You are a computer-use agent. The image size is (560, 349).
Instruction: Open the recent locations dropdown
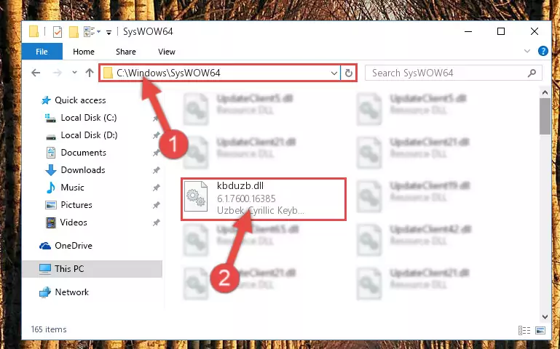[x=74, y=73]
